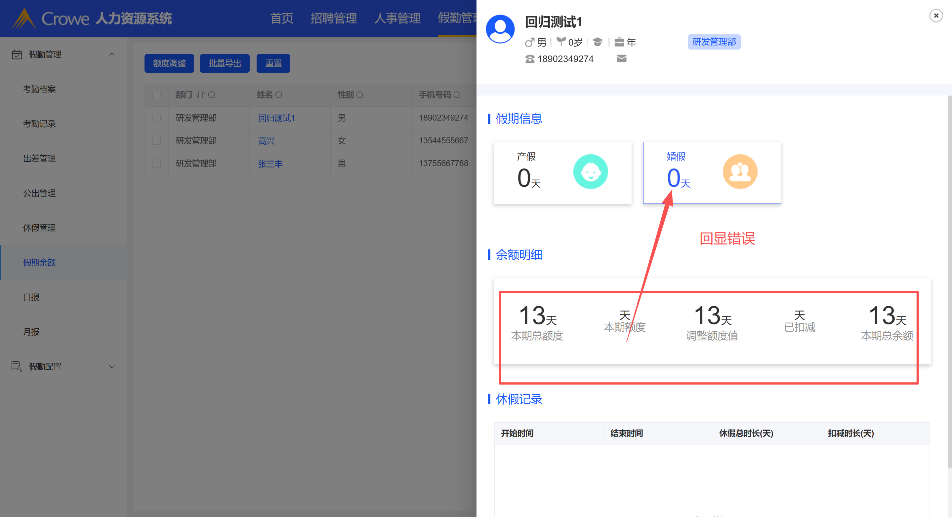The height and width of the screenshot is (517, 952).
Task: Click the Crowe logo icon in the header
Action: click(x=24, y=18)
